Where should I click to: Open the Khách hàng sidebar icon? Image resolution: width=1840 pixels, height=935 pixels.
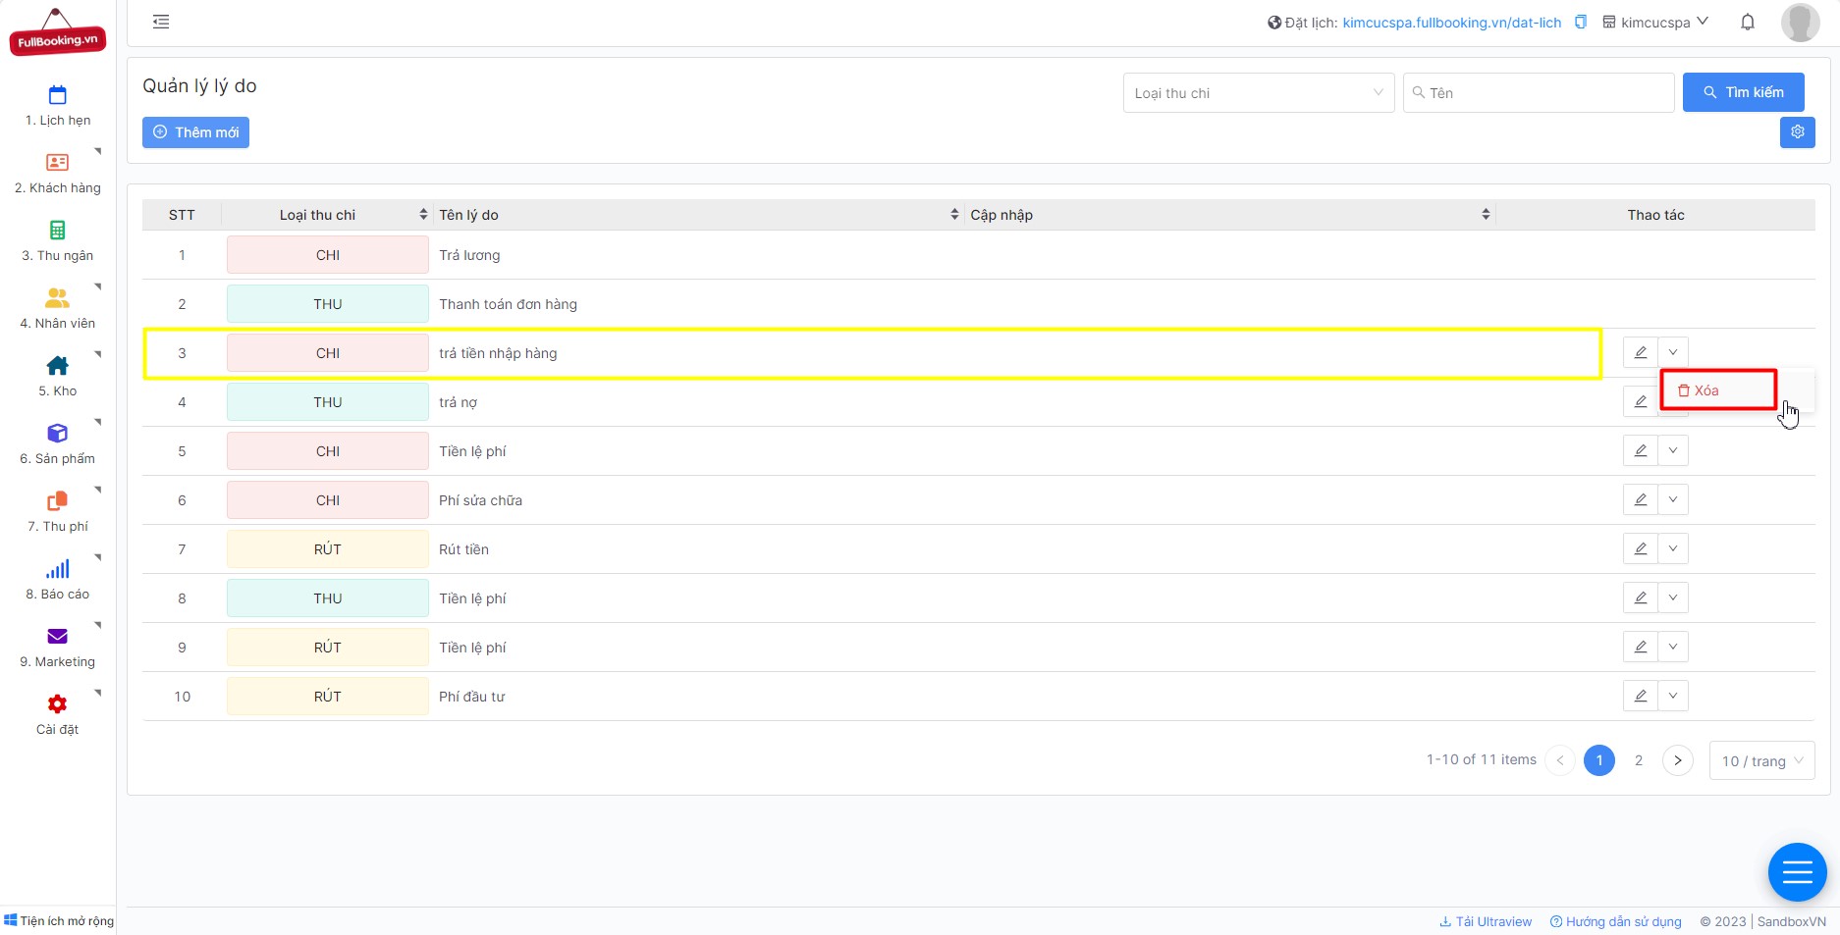[57, 162]
